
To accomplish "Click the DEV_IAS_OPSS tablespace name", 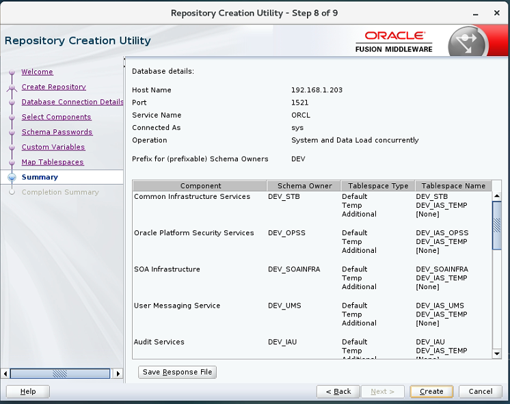I will (x=442, y=233).
